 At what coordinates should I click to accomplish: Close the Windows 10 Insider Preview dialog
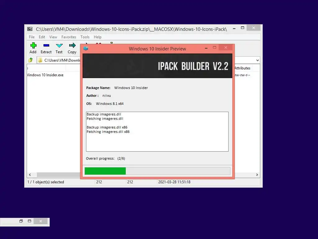pos(226,48)
